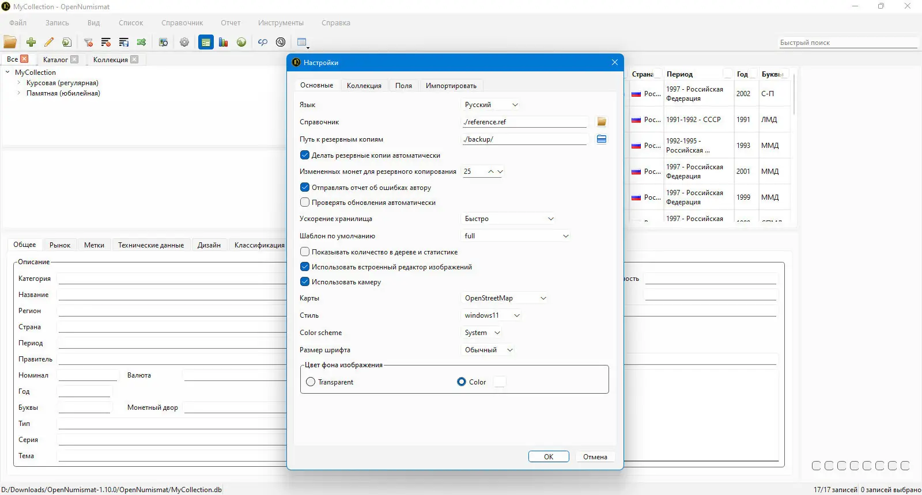This screenshot has height=495, width=922.
Task: Browse for the backup folder path
Action: coord(602,139)
